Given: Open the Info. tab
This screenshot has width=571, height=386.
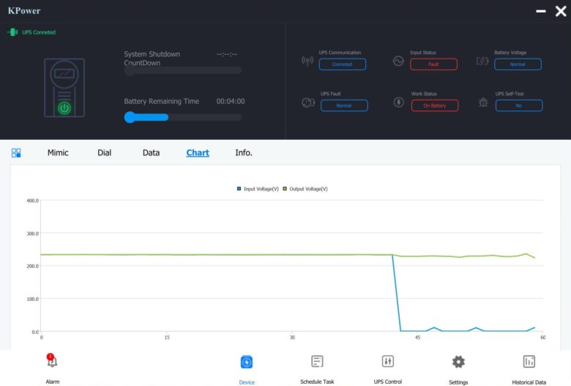Looking at the screenshot, I should (x=244, y=153).
